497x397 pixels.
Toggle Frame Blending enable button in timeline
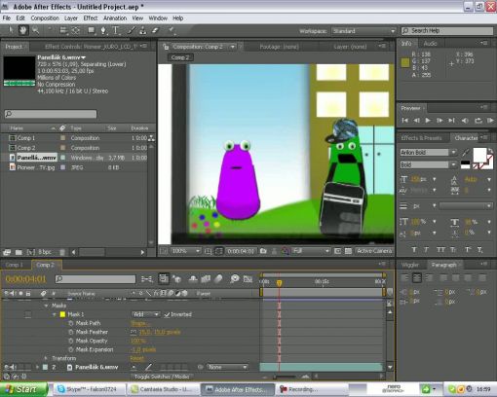[x=206, y=279]
